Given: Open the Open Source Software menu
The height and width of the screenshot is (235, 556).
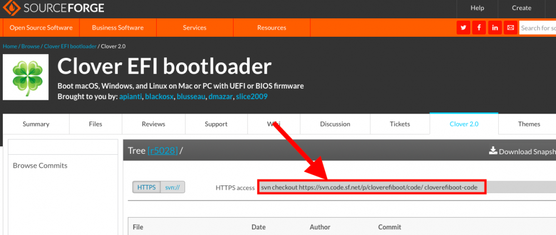Looking at the screenshot, I should [41, 28].
